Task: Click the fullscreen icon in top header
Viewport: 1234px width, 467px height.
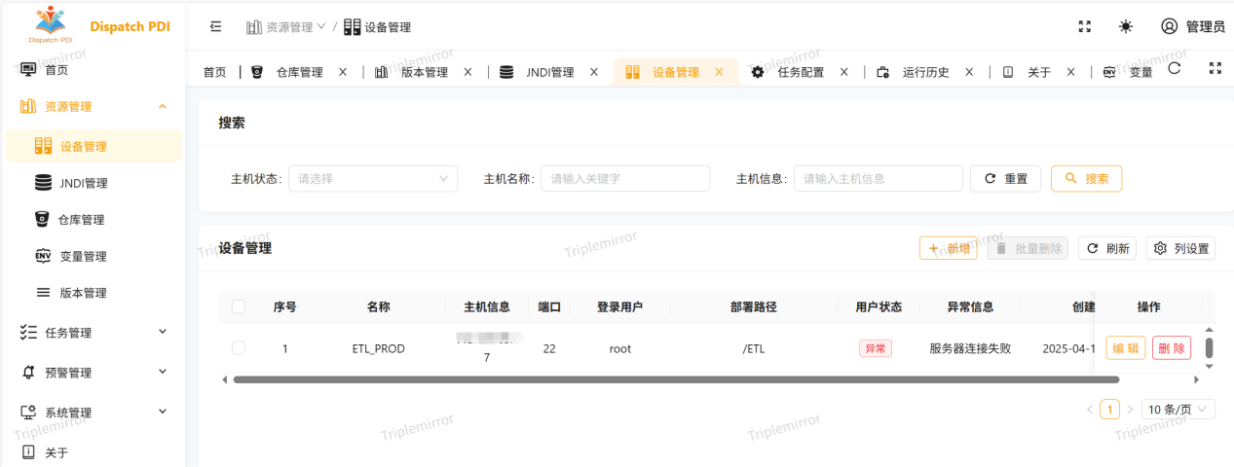Action: (x=1084, y=26)
